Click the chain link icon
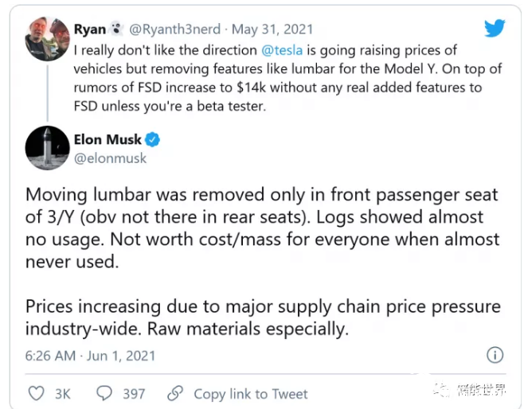 pyautogui.click(x=175, y=393)
